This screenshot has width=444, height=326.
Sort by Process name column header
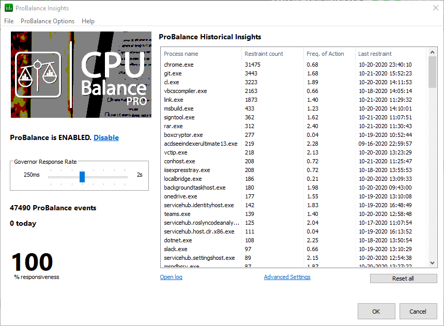pos(202,54)
